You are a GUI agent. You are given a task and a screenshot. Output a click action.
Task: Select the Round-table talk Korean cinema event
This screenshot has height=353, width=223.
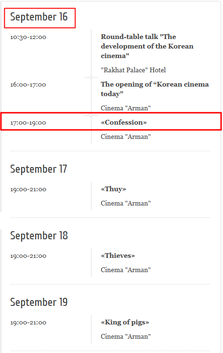coord(147,46)
